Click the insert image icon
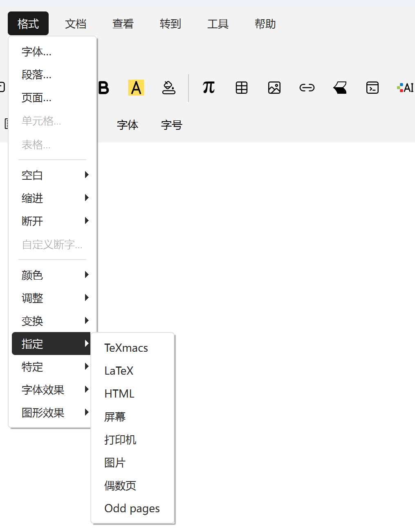 [x=274, y=88]
